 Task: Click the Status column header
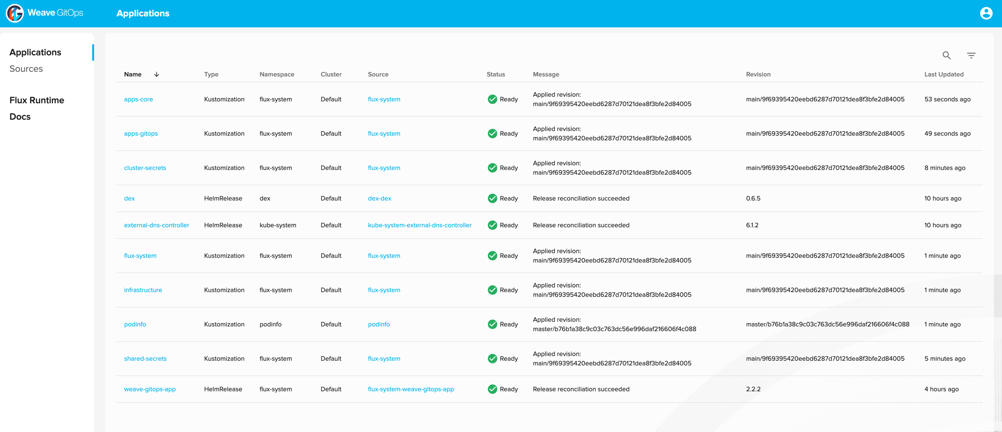[x=496, y=74]
